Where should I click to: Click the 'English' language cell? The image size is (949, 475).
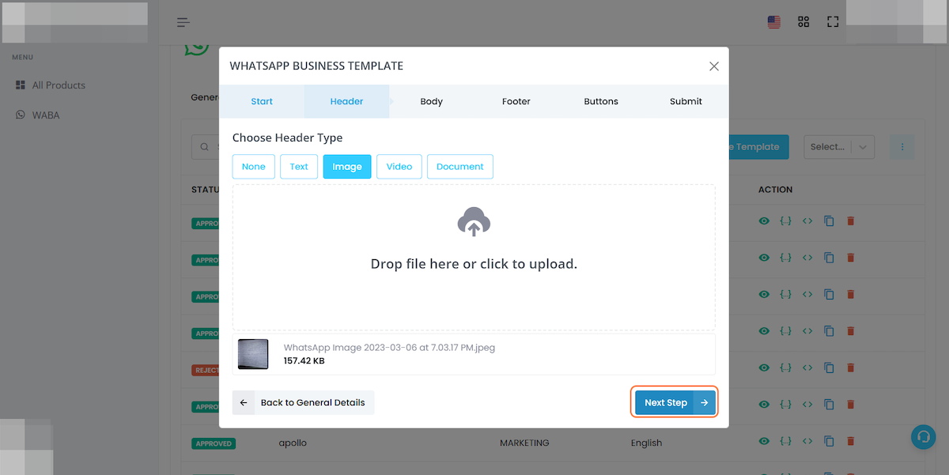646,443
